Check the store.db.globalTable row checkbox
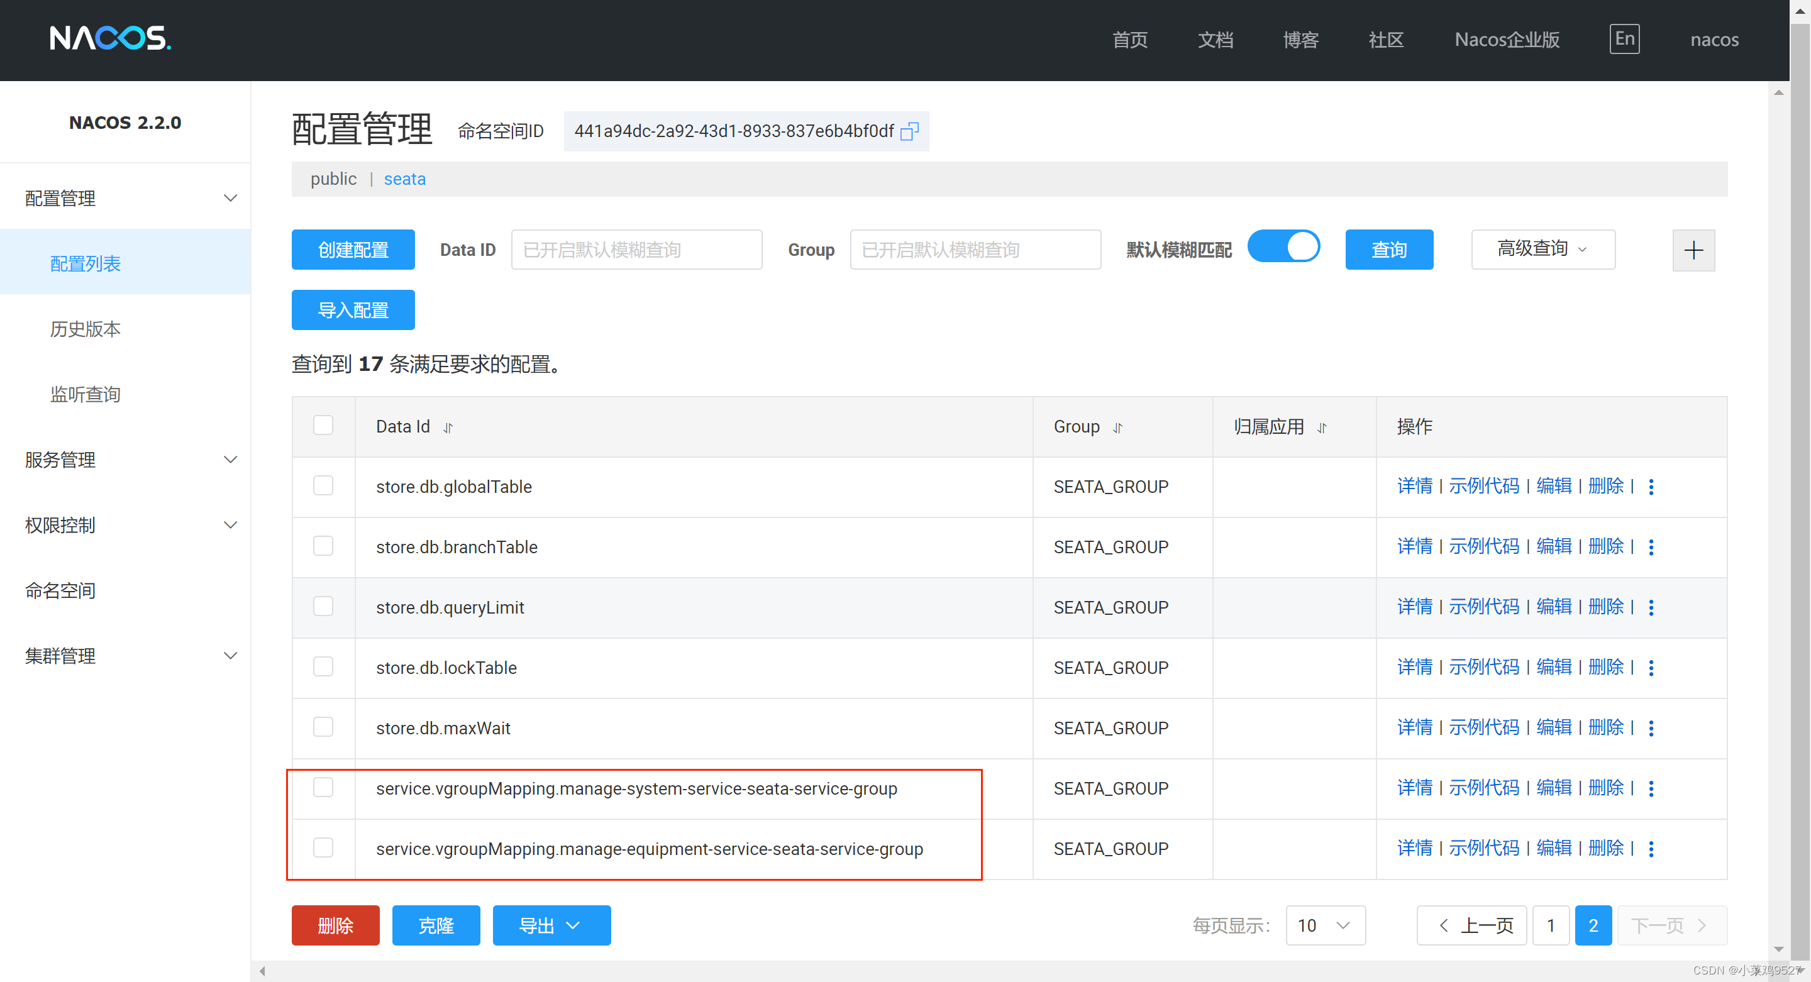1811x982 pixels. pyautogui.click(x=323, y=486)
